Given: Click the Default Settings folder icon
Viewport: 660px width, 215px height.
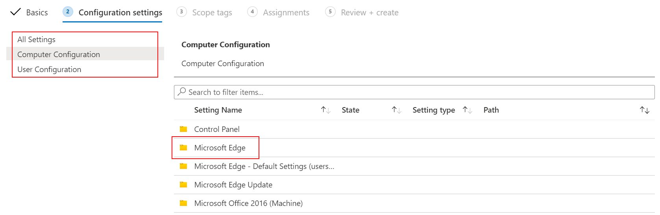Looking at the screenshot, I should click(x=183, y=166).
